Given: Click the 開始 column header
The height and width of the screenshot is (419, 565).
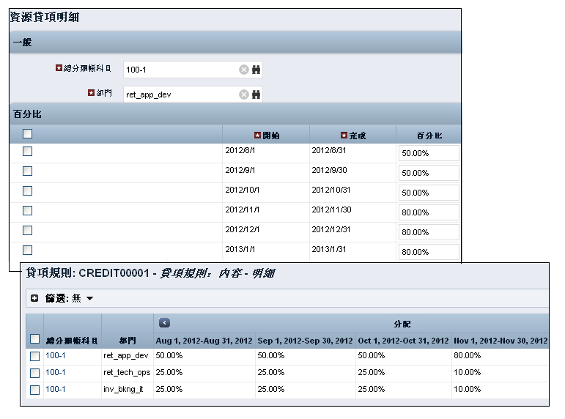Looking at the screenshot, I should tap(266, 135).
